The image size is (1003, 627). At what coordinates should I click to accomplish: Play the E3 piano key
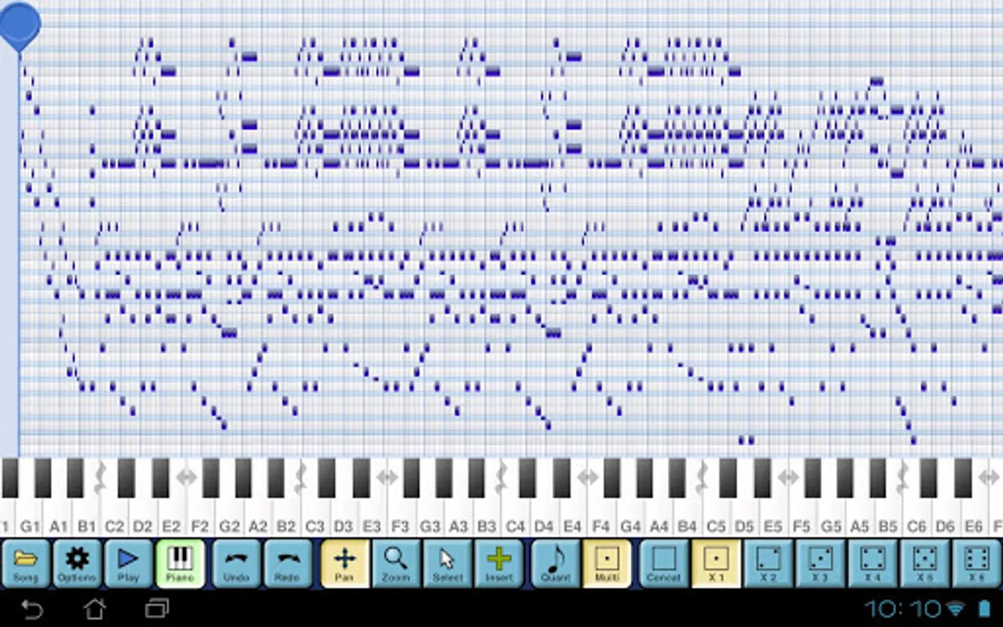(372, 516)
